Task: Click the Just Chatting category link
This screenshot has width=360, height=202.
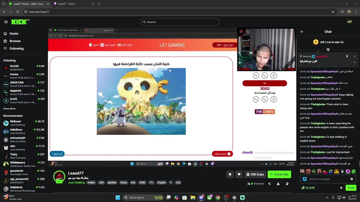Action: [76, 183]
